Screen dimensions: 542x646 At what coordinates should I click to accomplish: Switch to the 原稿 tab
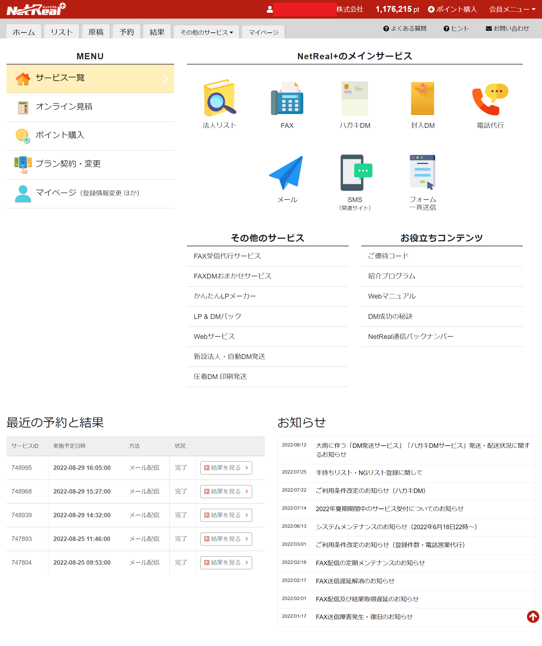tap(96, 32)
